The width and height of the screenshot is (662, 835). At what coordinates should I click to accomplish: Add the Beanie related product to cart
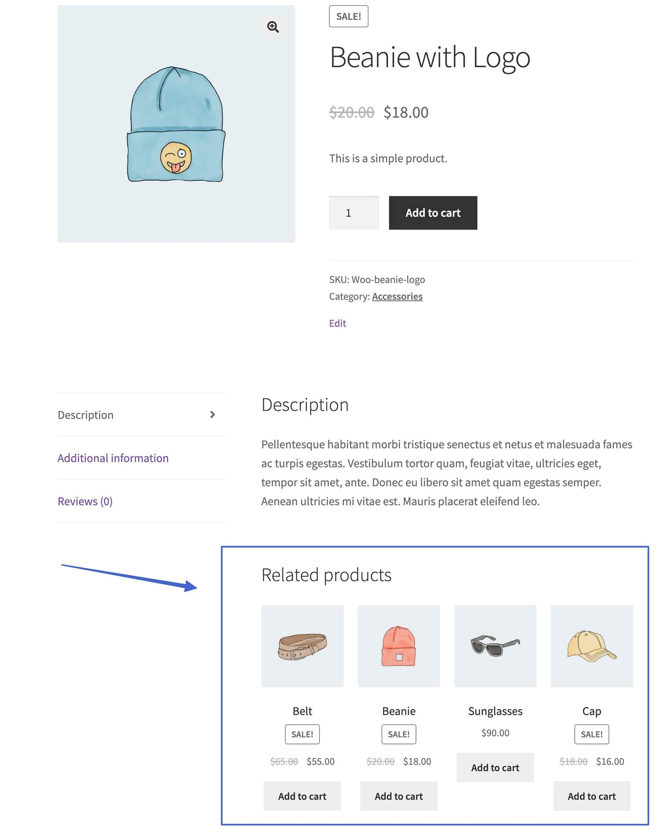tap(398, 796)
